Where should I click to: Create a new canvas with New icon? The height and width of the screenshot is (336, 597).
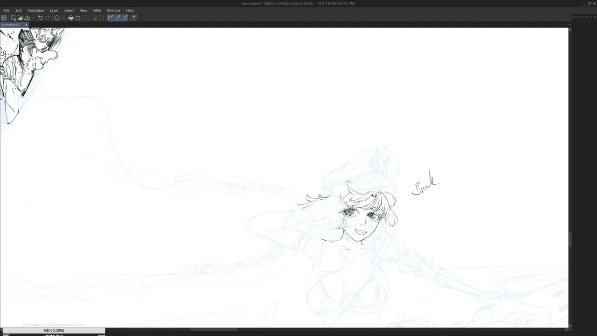[x=14, y=18]
